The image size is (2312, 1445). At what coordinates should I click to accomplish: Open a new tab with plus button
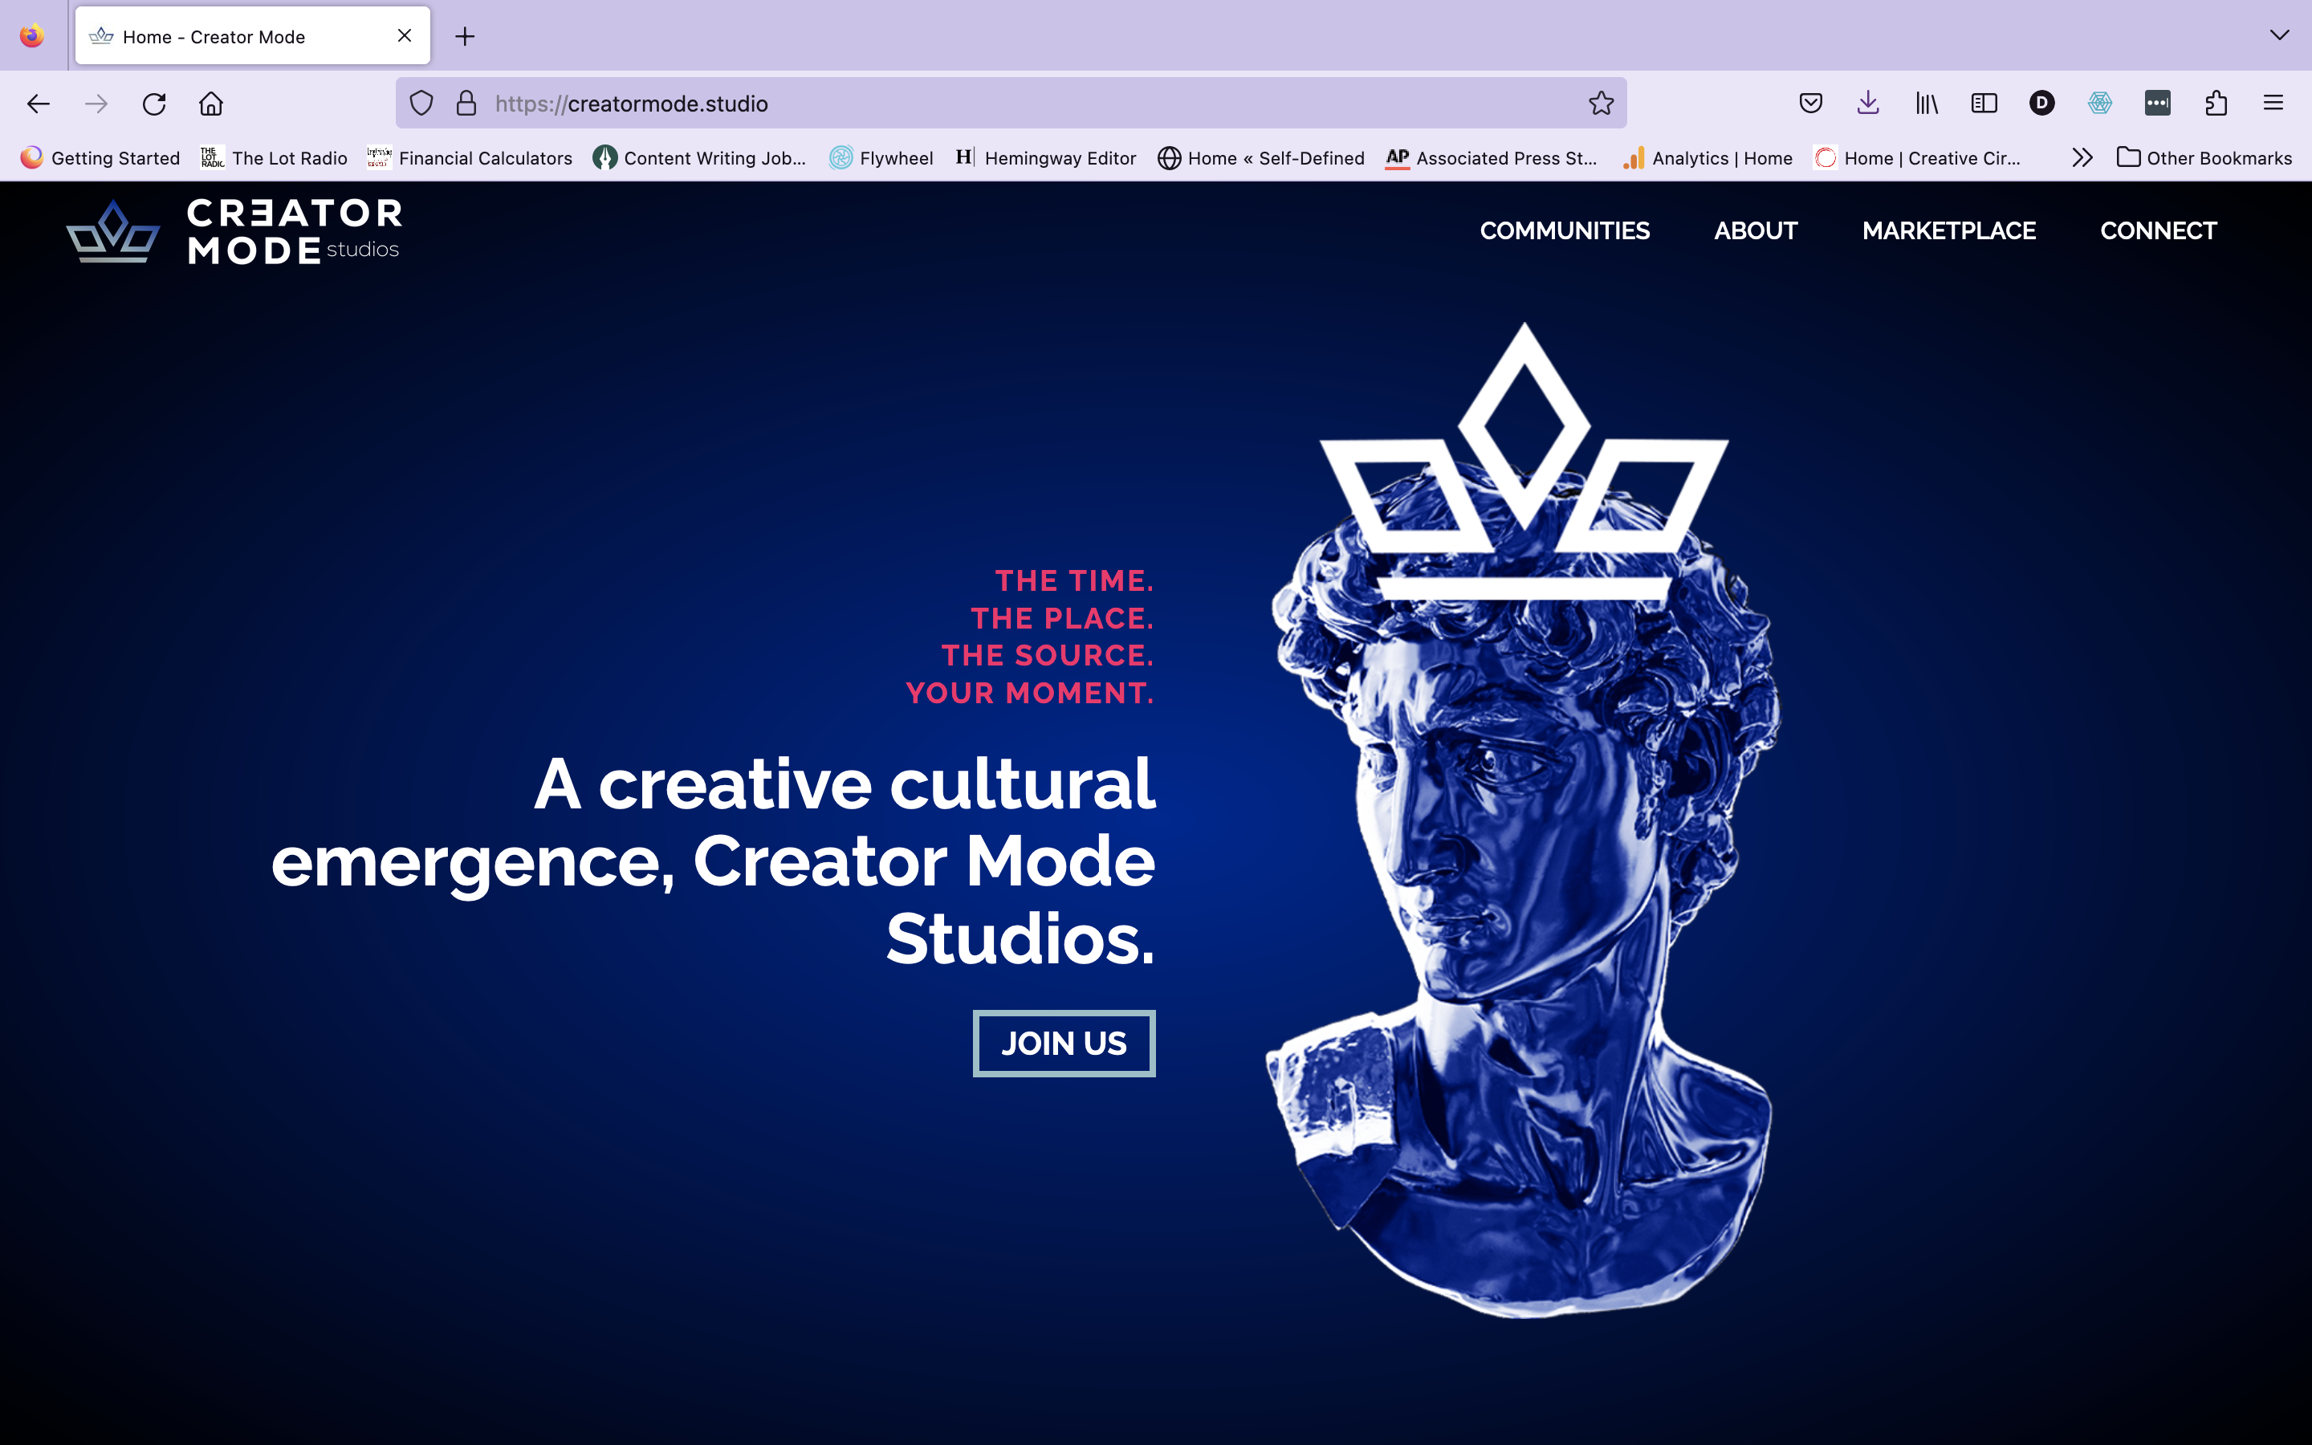coord(464,36)
